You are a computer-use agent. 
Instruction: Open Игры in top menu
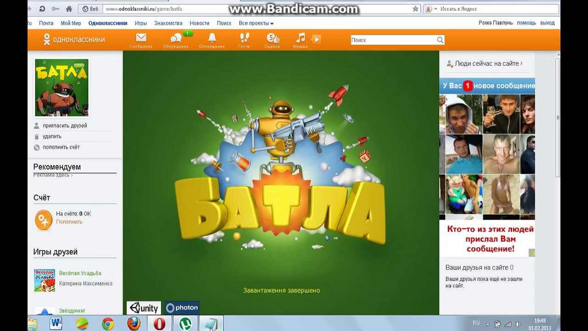[x=141, y=23]
